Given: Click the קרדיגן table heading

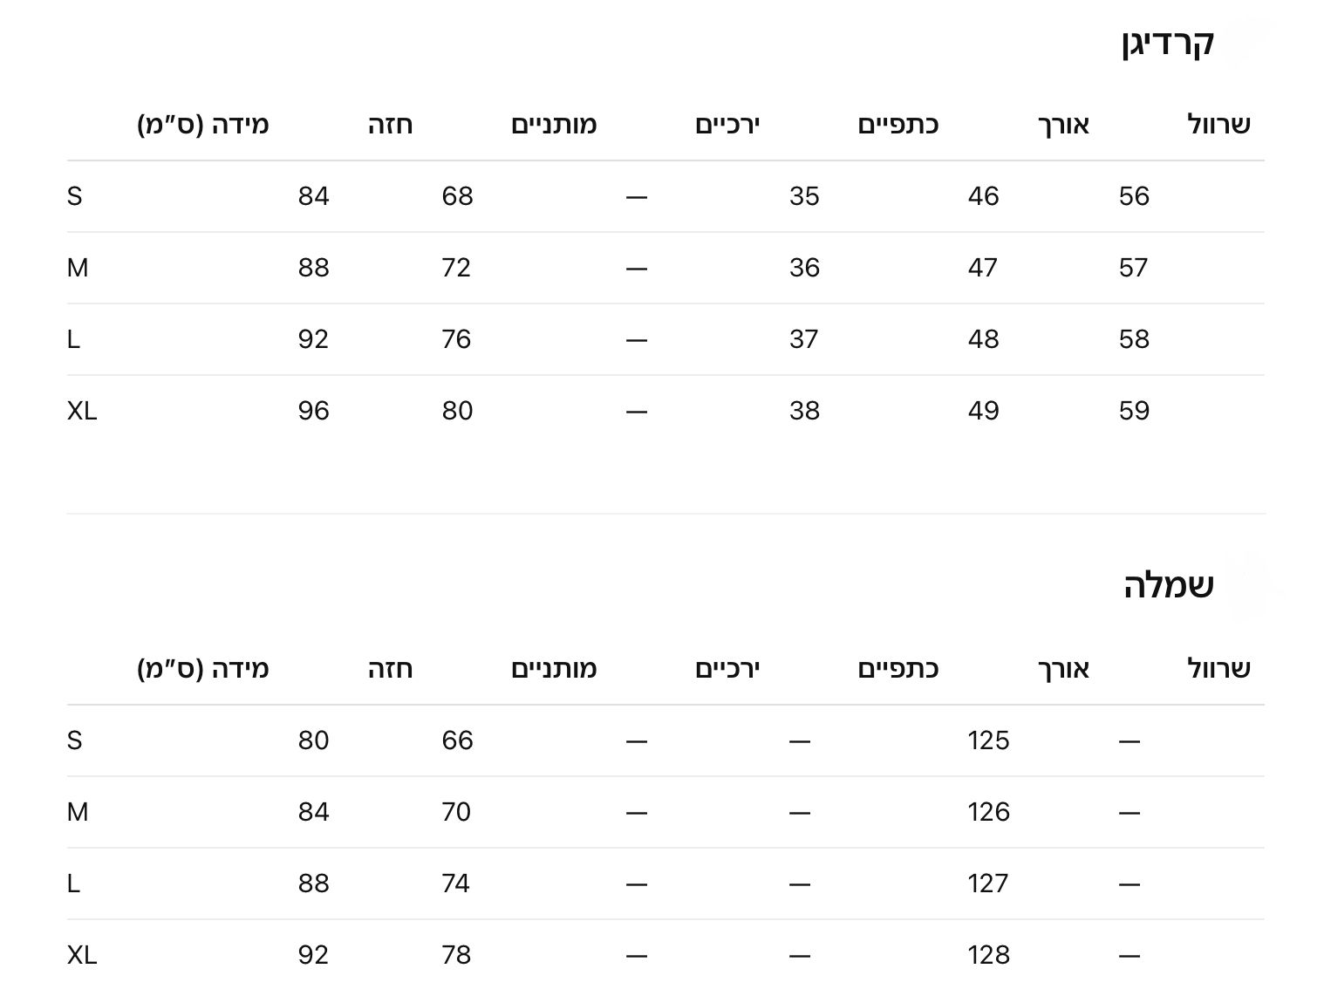Looking at the screenshot, I should [1167, 43].
